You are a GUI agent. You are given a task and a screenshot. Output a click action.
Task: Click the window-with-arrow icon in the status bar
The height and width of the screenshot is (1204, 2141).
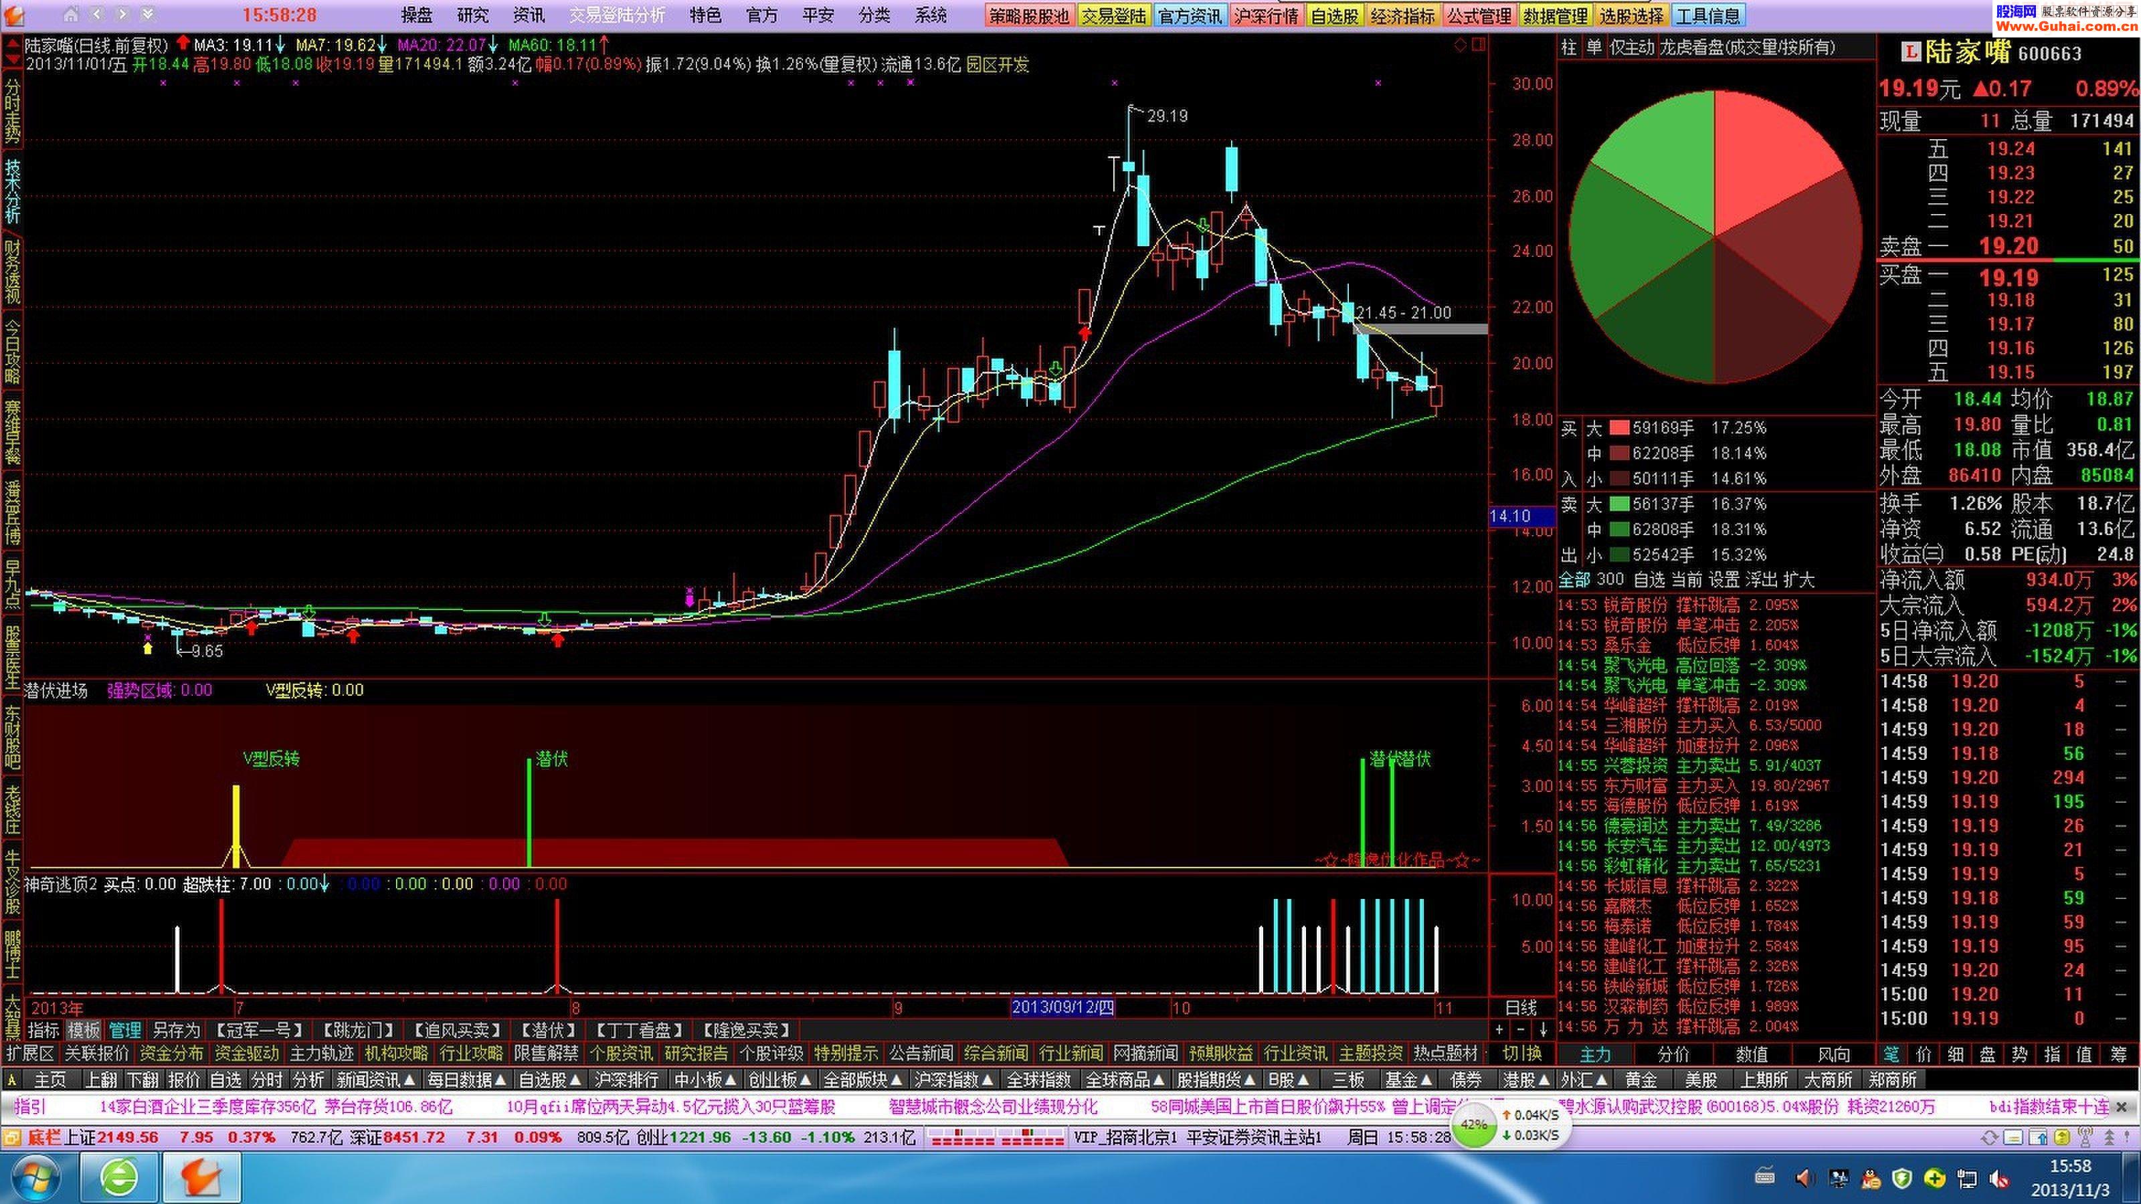coord(2038,1138)
